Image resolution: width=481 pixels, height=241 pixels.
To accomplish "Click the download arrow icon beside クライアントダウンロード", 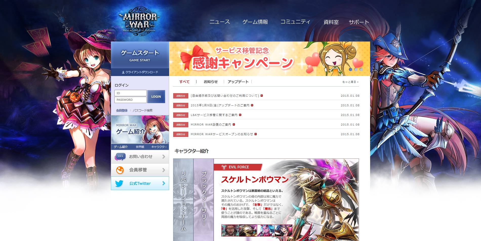I will pos(123,72).
